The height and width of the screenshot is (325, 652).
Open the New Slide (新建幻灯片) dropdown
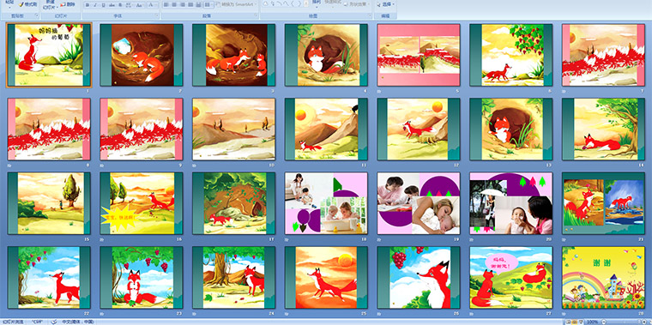(50, 5)
